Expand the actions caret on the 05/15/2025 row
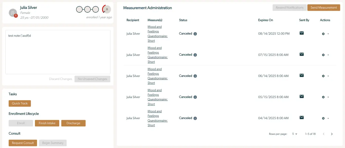The height and width of the screenshot is (148, 345). tap(328, 97)
